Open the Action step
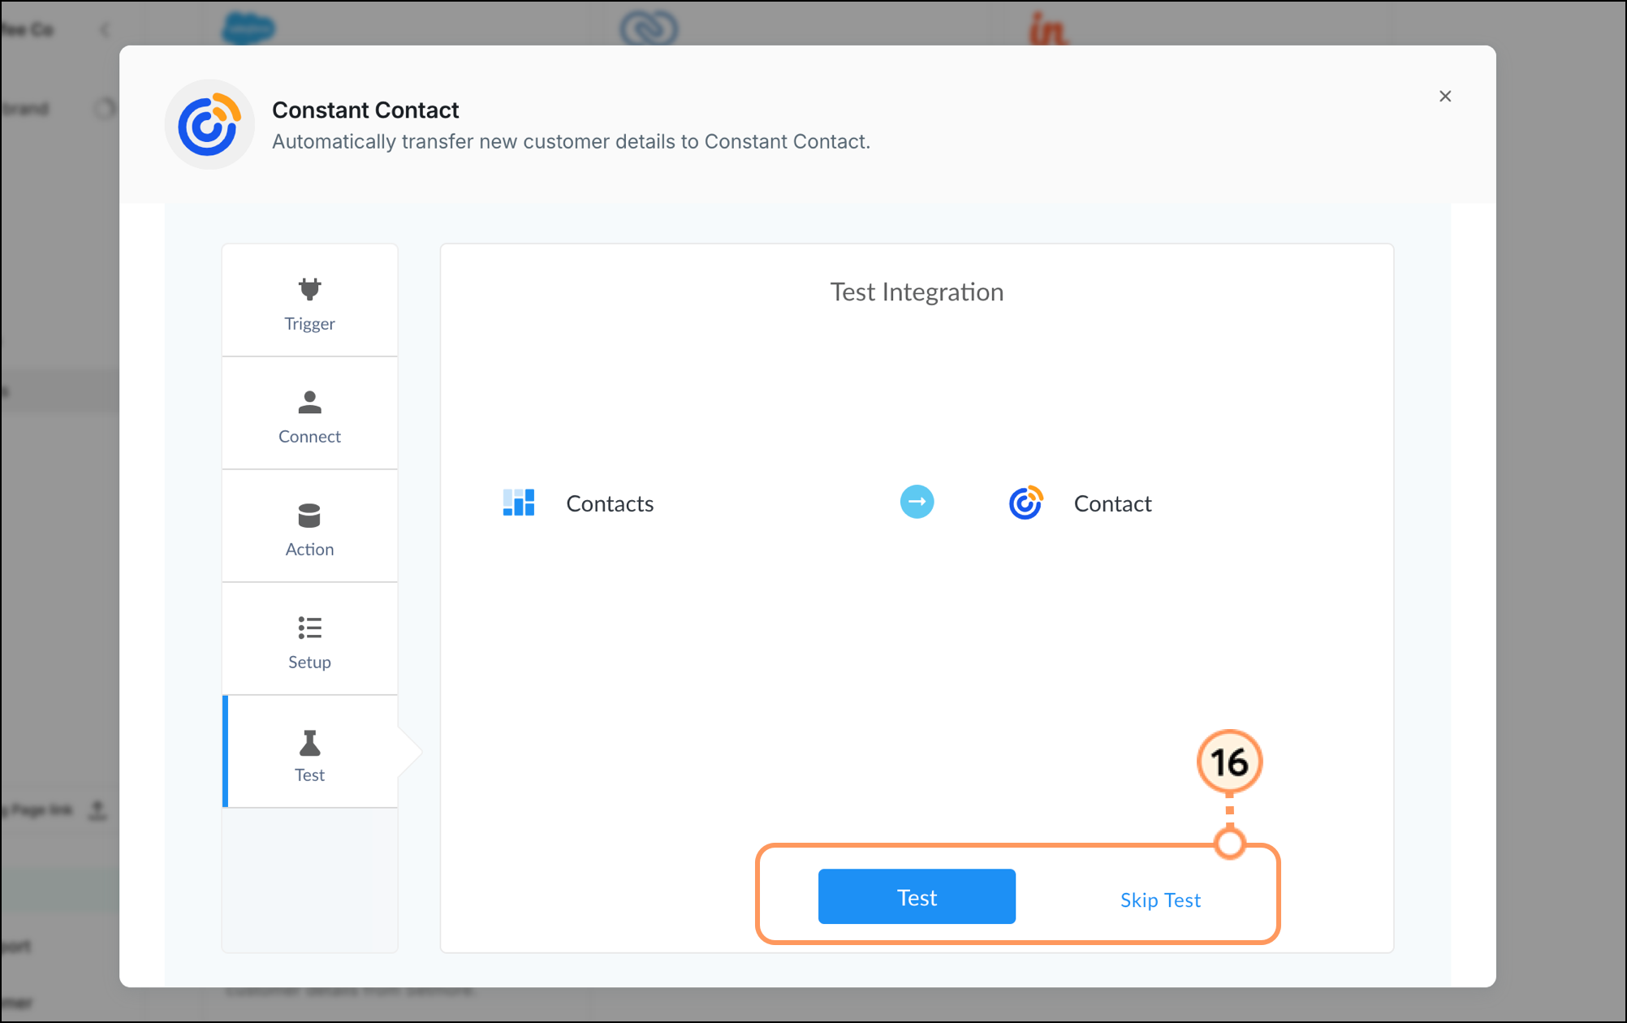Screen dimensions: 1627x1023 309,527
